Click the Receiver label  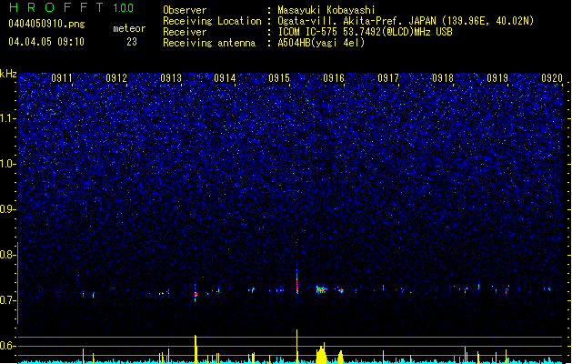(x=185, y=32)
